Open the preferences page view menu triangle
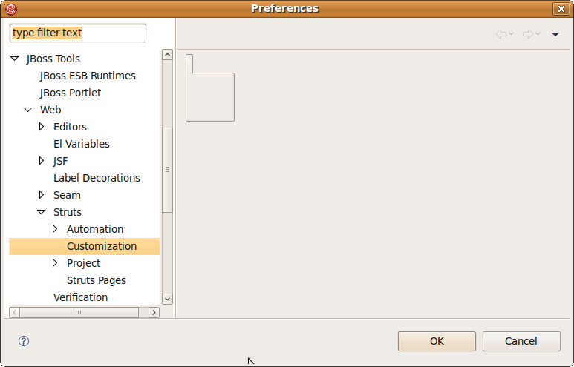 [x=555, y=34]
